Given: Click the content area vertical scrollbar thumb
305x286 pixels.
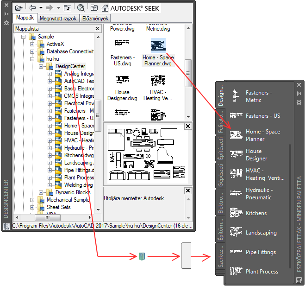Looking at the screenshot, I should (x=188, y=73).
